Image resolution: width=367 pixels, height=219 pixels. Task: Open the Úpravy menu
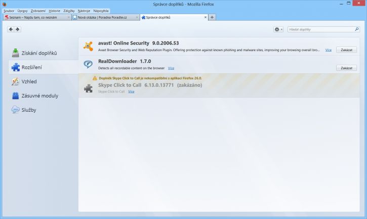coord(22,11)
